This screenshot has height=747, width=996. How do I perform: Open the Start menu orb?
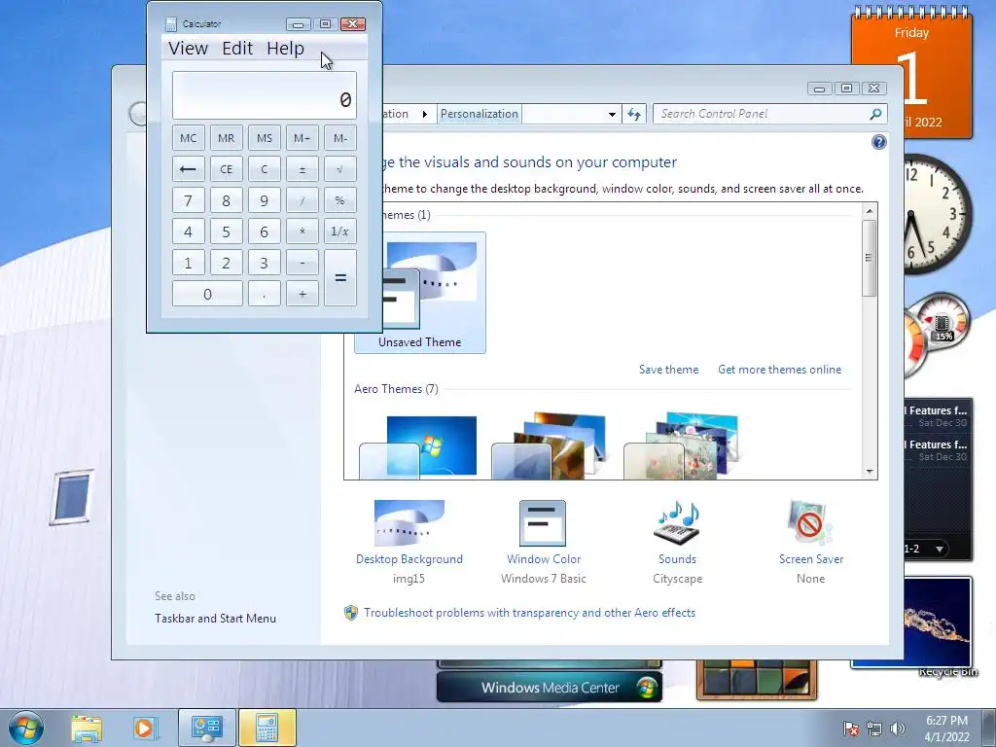coord(25,728)
